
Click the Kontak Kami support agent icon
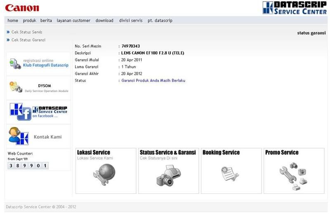(19, 136)
